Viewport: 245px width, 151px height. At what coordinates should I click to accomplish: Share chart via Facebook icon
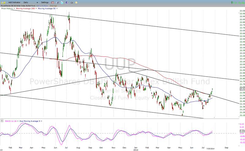pyautogui.click(x=67, y=2)
